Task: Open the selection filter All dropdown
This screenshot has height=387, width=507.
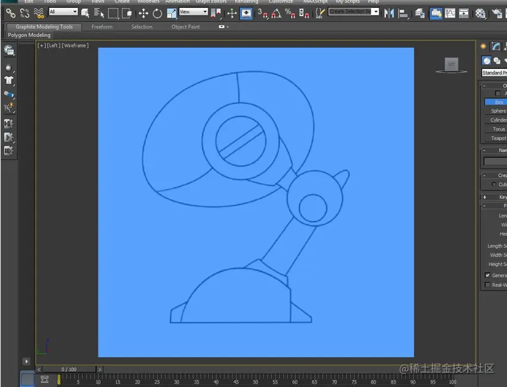Action: [63, 12]
